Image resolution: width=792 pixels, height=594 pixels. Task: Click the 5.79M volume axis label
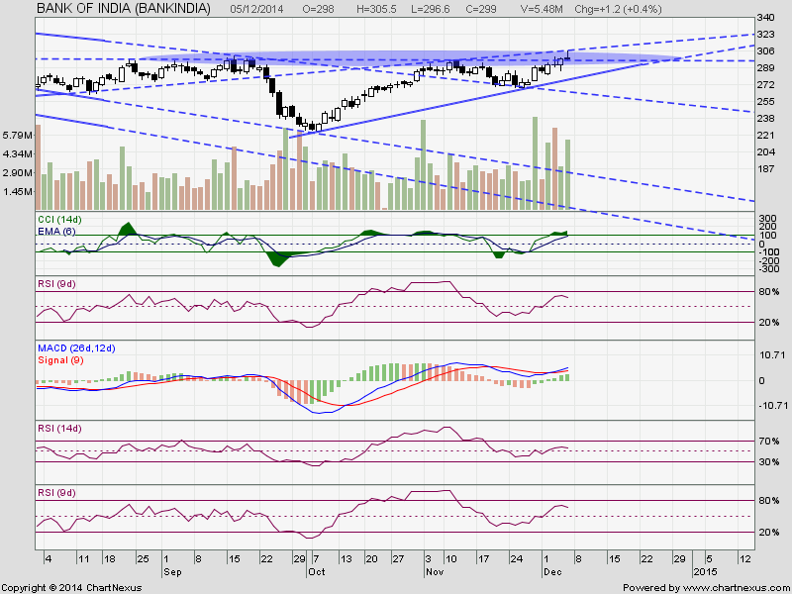[x=18, y=136]
